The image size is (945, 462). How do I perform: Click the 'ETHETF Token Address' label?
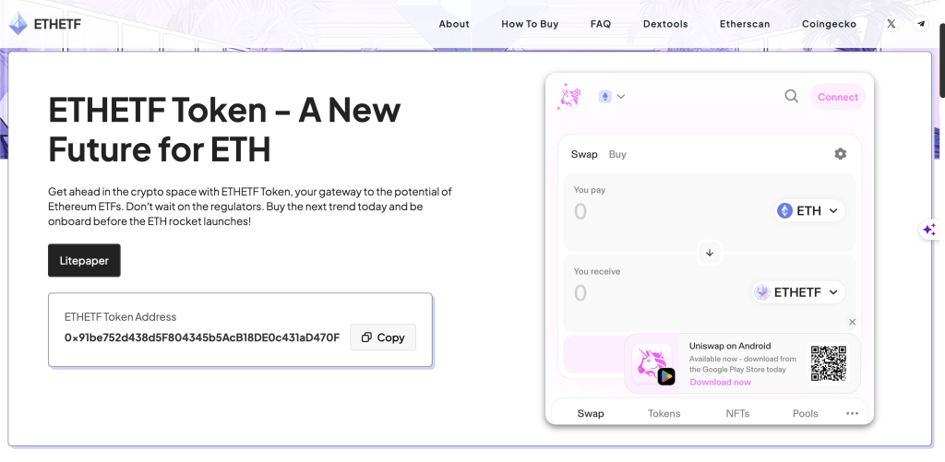coord(121,317)
